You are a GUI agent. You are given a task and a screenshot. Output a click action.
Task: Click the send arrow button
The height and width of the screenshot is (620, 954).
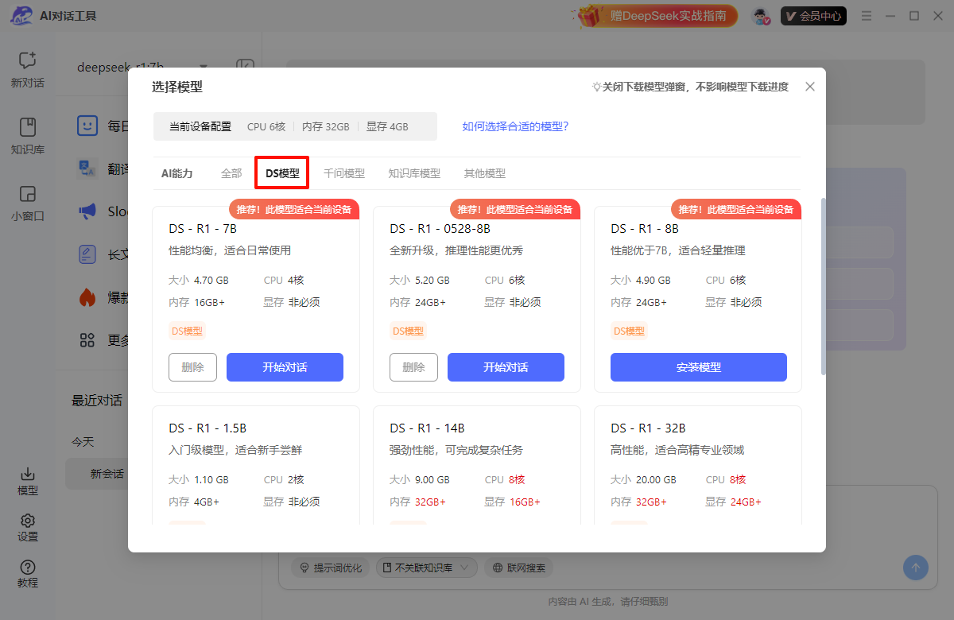click(x=915, y=568)
